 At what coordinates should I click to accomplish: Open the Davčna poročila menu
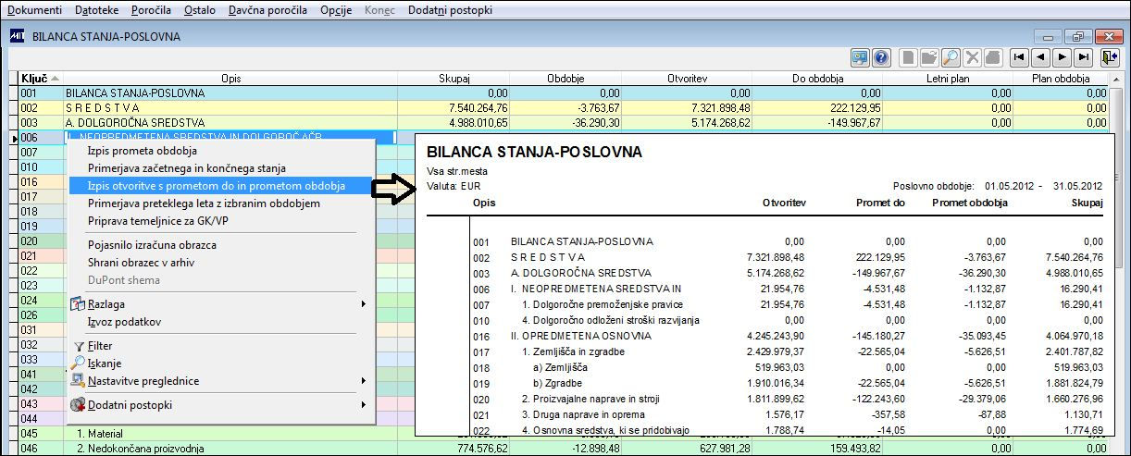[x=267, y=10]
